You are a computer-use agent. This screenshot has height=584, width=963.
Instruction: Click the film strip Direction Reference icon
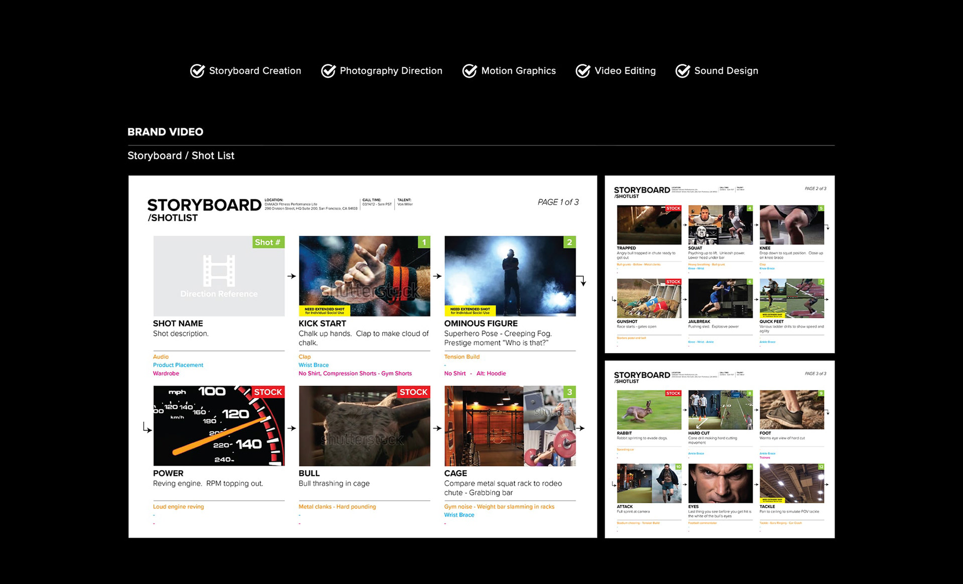(x=219, y=270)
